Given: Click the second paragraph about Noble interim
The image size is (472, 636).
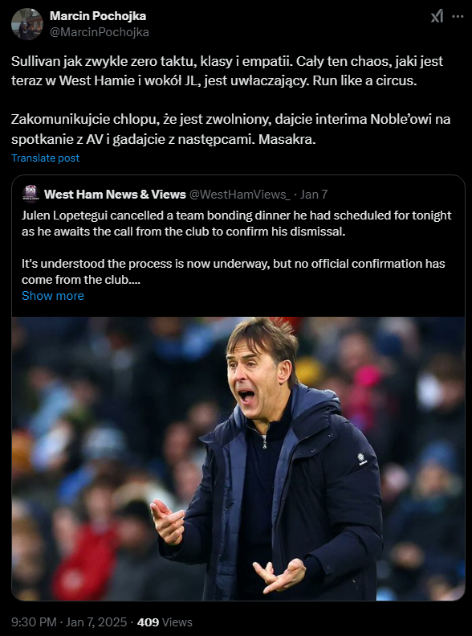Looking at the screenshot, I should coord(230,129).
